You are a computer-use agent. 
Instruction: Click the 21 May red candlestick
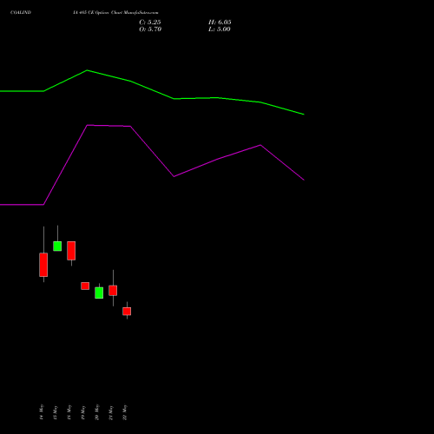click(113, 291)
